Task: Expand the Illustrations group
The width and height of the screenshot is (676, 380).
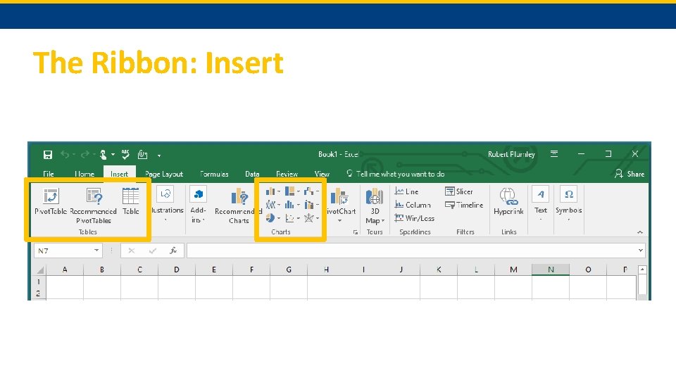Action: [168, 204]
